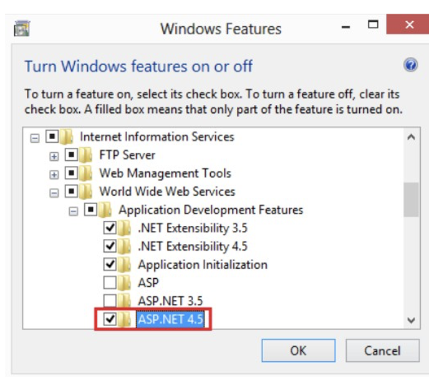Uncheck the ASP.NET 4.5 checkbox
Image resolution: width=439 pixels, height=378 pixels.
coord(110,319)
